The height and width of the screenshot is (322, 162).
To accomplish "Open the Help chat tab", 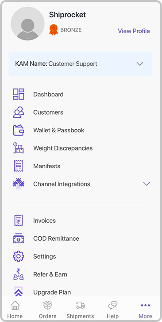I will pyautogui.click(x=113, y=309).
